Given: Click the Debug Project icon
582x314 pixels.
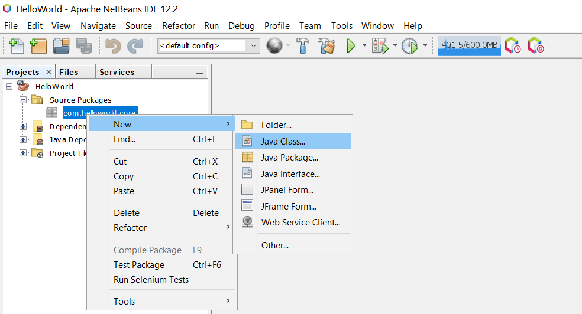Looking at the screenshot, I should 380,46.
